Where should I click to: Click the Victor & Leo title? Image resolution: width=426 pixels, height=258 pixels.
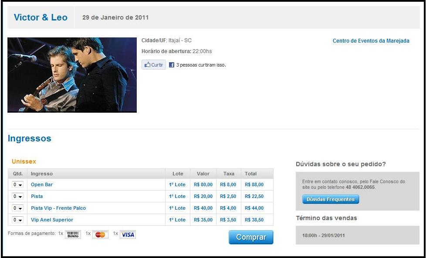pyautogui.click(x=41, y=17)
